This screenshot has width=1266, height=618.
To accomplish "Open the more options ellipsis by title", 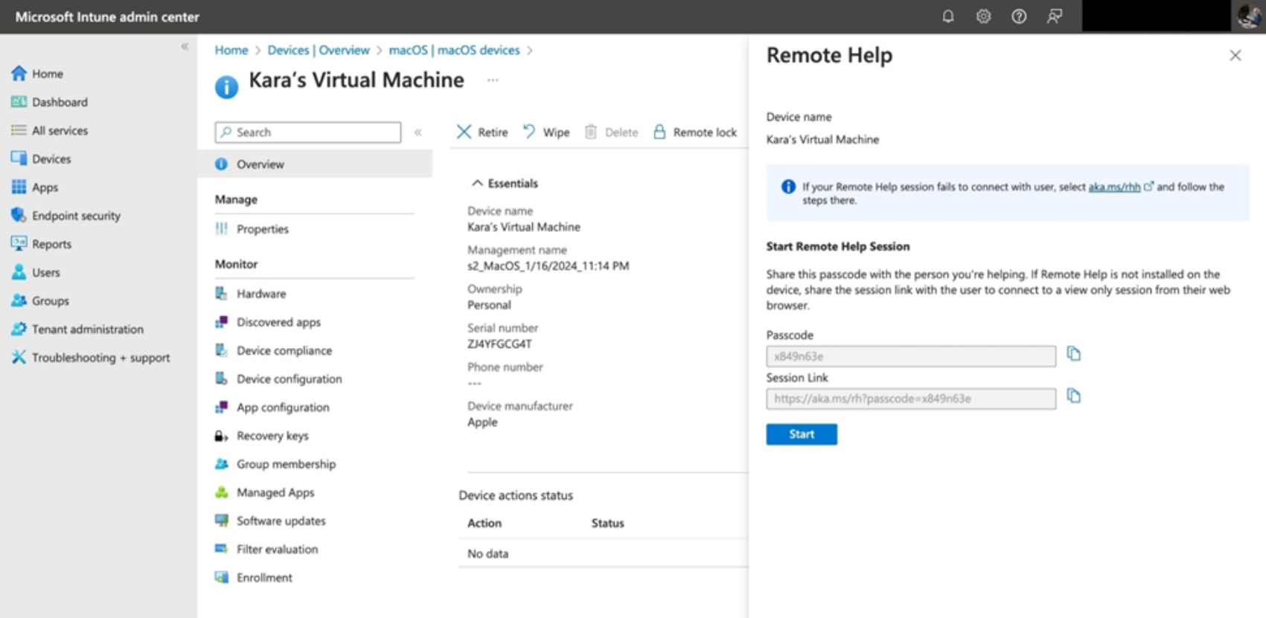I will point(493,80).
